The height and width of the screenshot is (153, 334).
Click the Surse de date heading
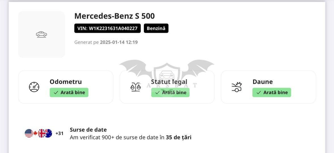[x=88, y=130]
